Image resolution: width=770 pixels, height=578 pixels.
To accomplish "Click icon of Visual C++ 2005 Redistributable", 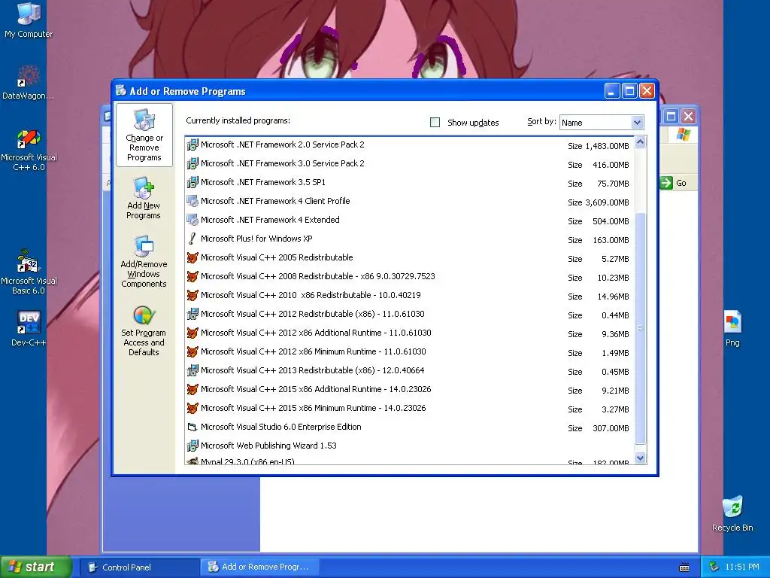I will tap(192, 257).
